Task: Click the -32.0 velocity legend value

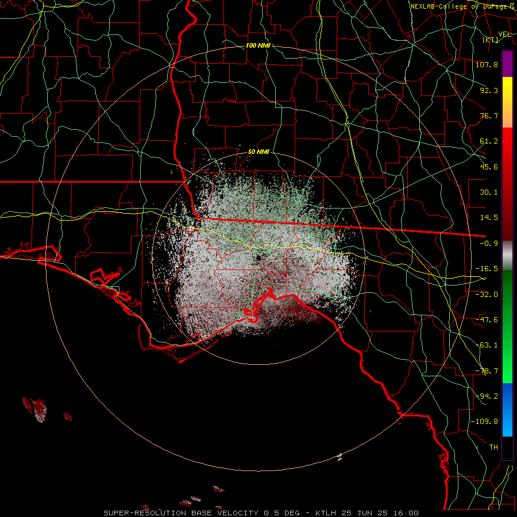Action: [487, 295]
